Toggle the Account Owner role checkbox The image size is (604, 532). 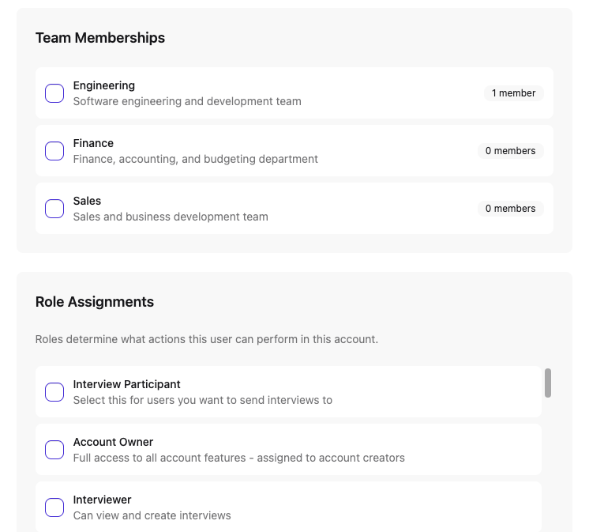coord(54,450)
